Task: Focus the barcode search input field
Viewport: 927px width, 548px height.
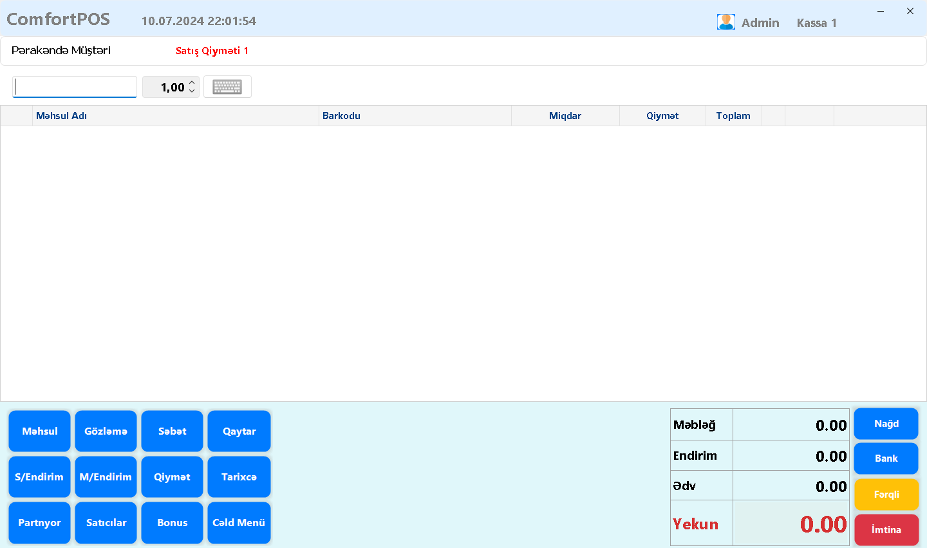Action: [x=75, y=87]
